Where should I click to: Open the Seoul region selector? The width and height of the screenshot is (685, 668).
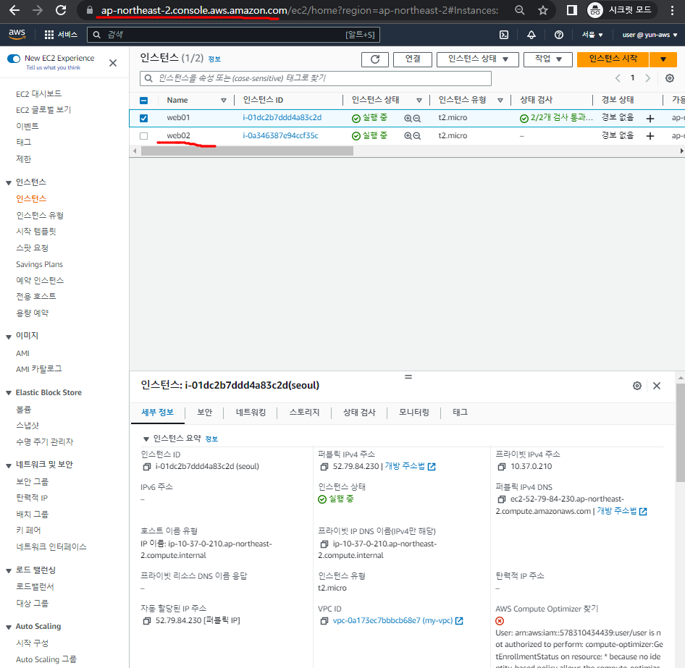pyautogui.click(x=592, y=35)
